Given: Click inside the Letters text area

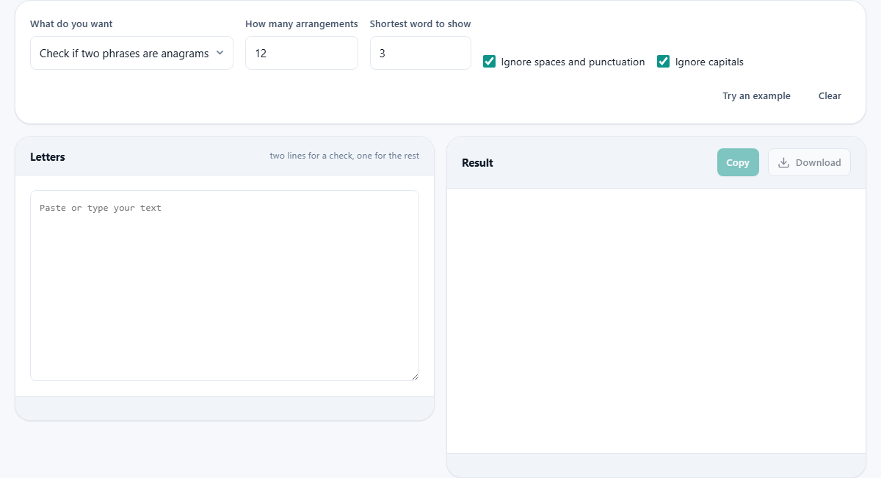Looking at the screenshot, I should click(x=225, y=286).
